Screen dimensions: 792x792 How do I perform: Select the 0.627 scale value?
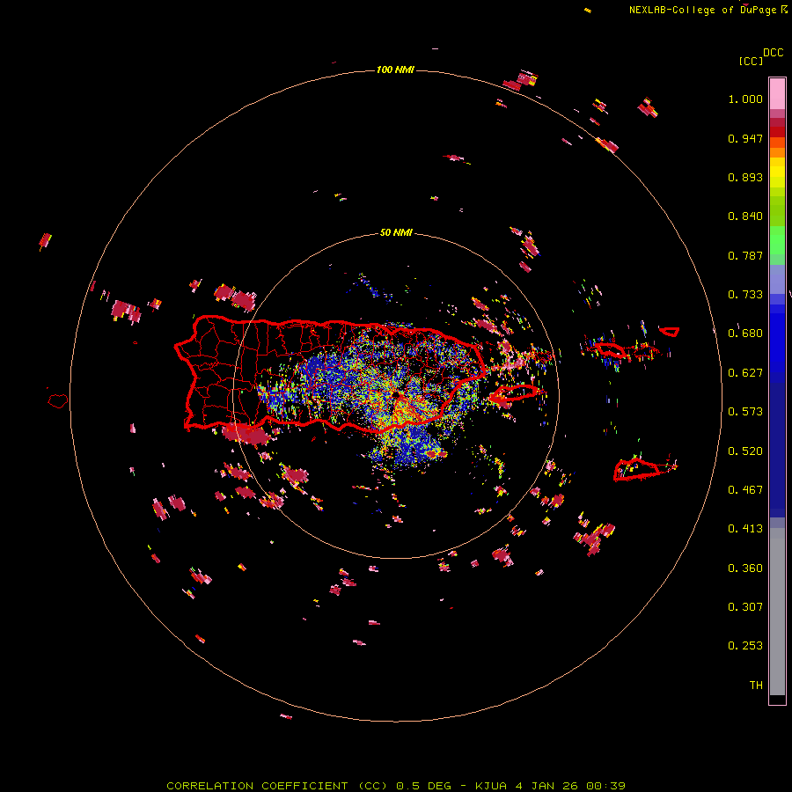coord(745,373)
